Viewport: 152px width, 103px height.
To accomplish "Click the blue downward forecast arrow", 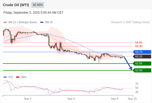I will [128, 63].
